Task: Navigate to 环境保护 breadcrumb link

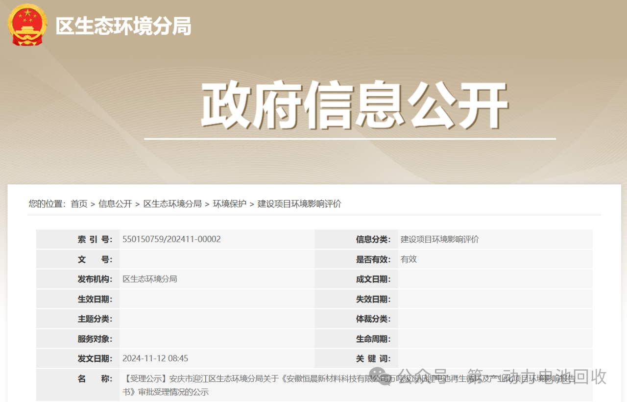Action: pos(229,204)
